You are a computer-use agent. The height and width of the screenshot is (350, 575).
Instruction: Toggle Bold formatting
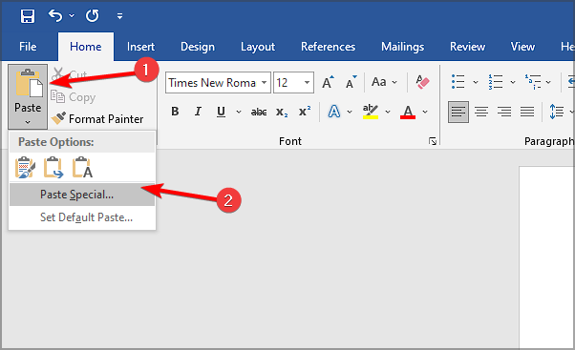pyautogui.click(x=175, y=112)
